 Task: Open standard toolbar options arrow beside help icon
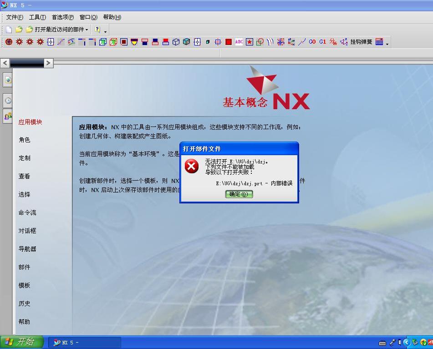(106, 31)
